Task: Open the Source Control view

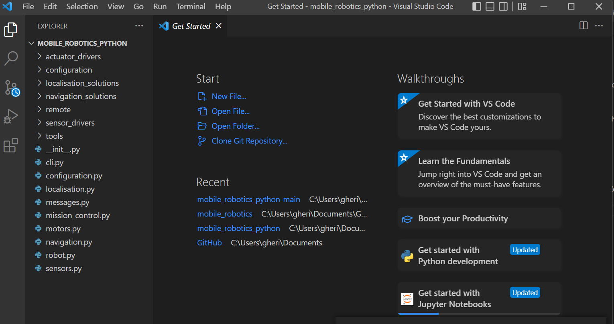Action: coord(11,87)
